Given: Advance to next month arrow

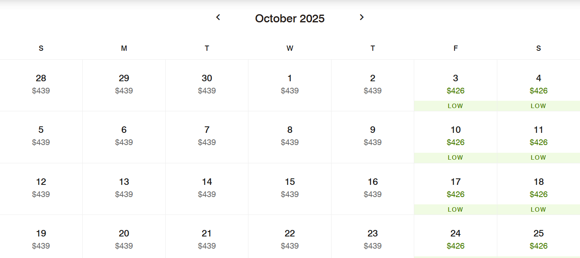Looking at the screenshot, I should pyautogui.click(x=362, y=17).
